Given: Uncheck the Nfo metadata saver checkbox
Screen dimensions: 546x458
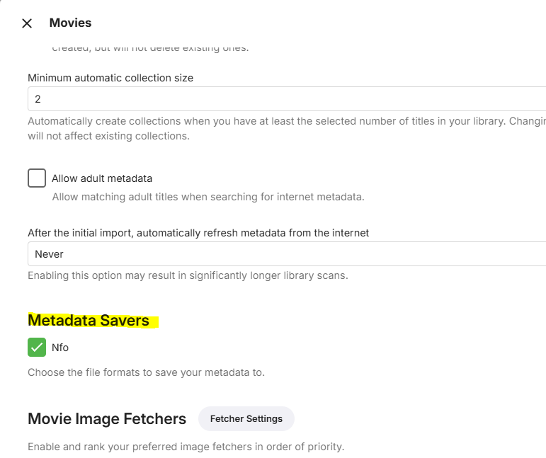Looking at the screenshot, I should 37,348.
